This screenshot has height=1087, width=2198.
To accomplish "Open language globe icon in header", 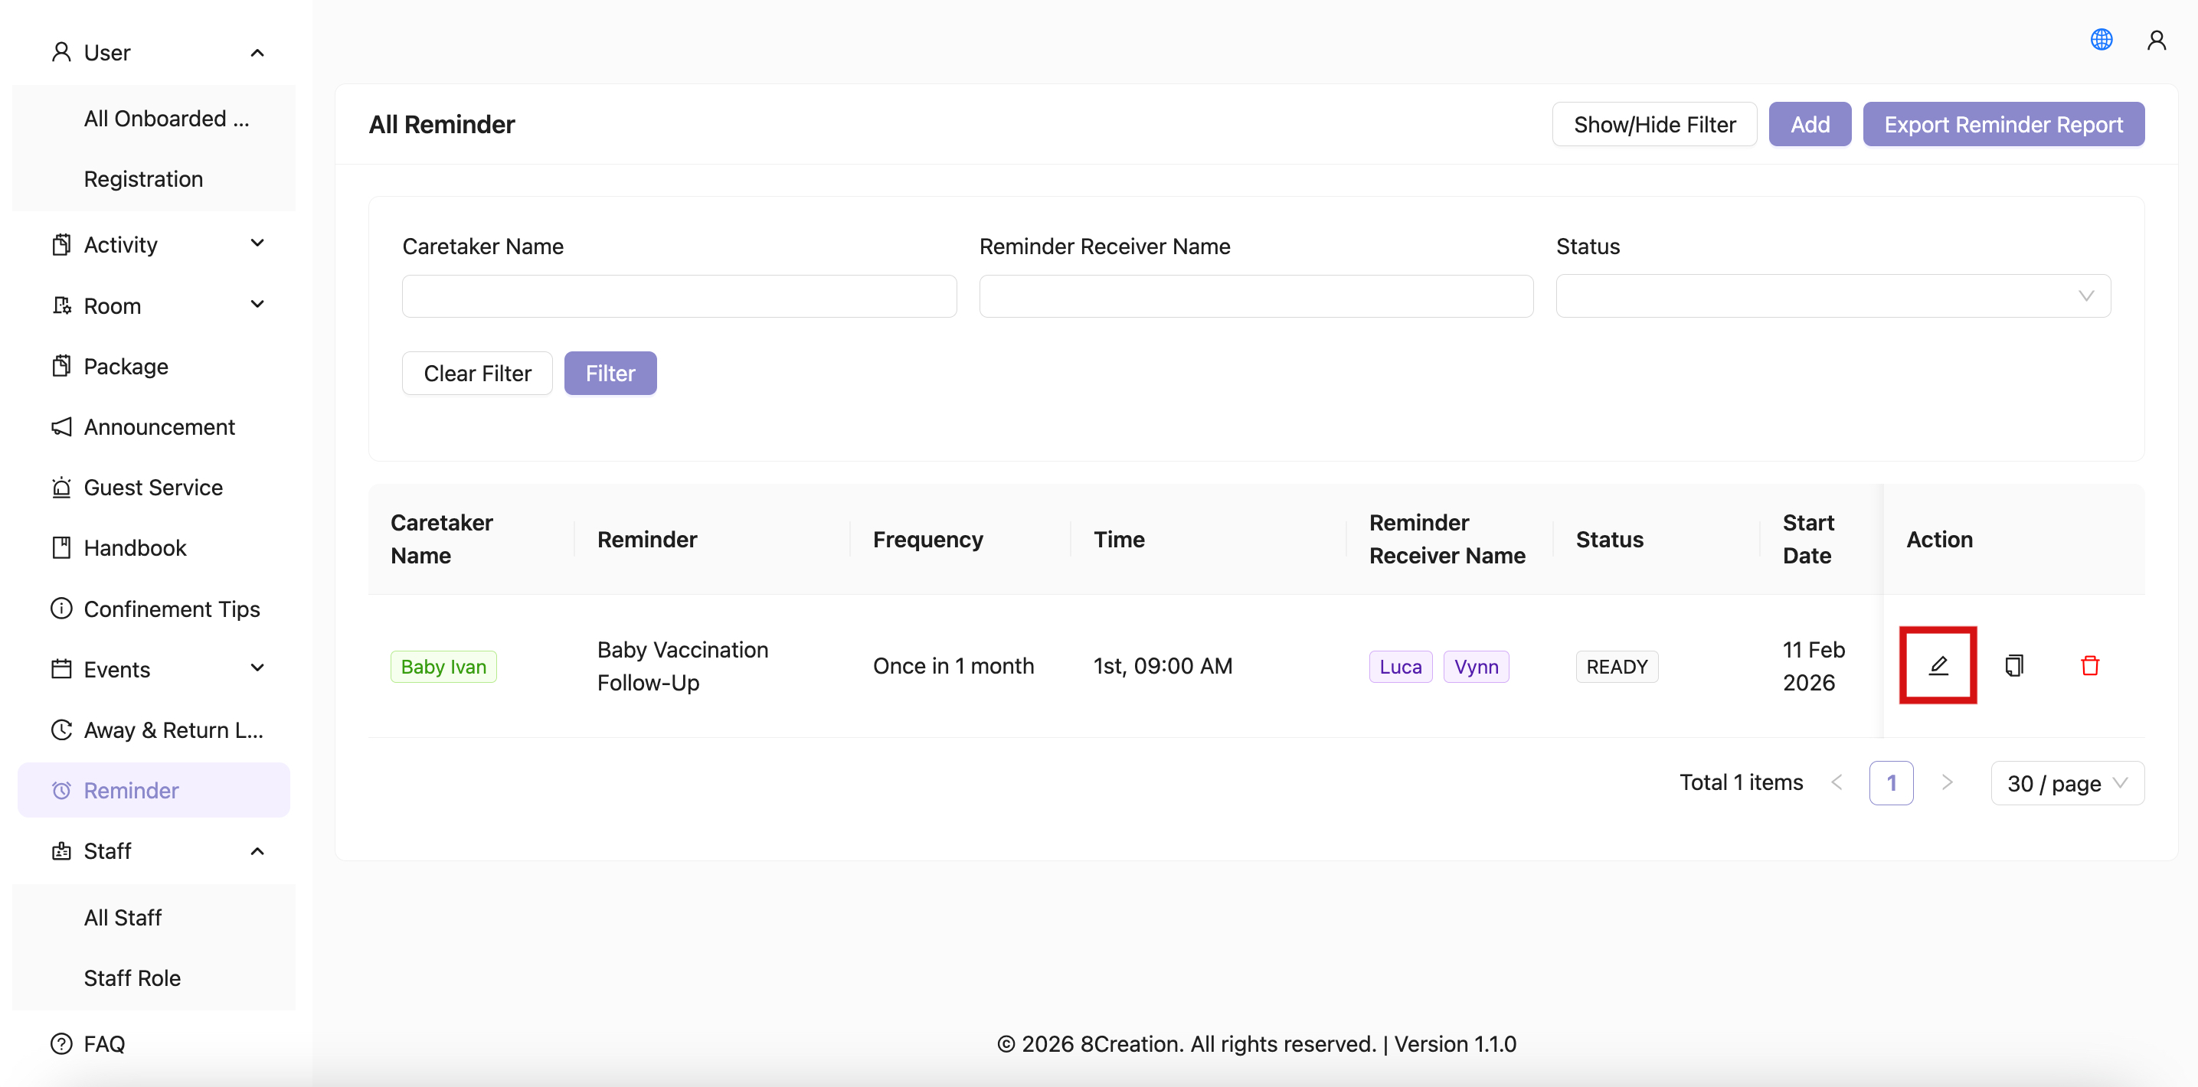I will coord(2101,39).
